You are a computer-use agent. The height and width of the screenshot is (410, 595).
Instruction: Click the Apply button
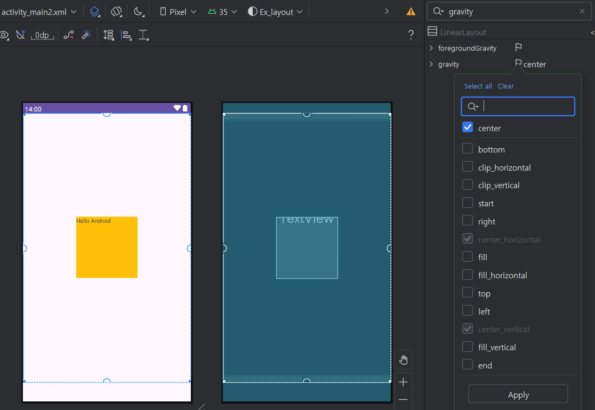pos(518,395)
